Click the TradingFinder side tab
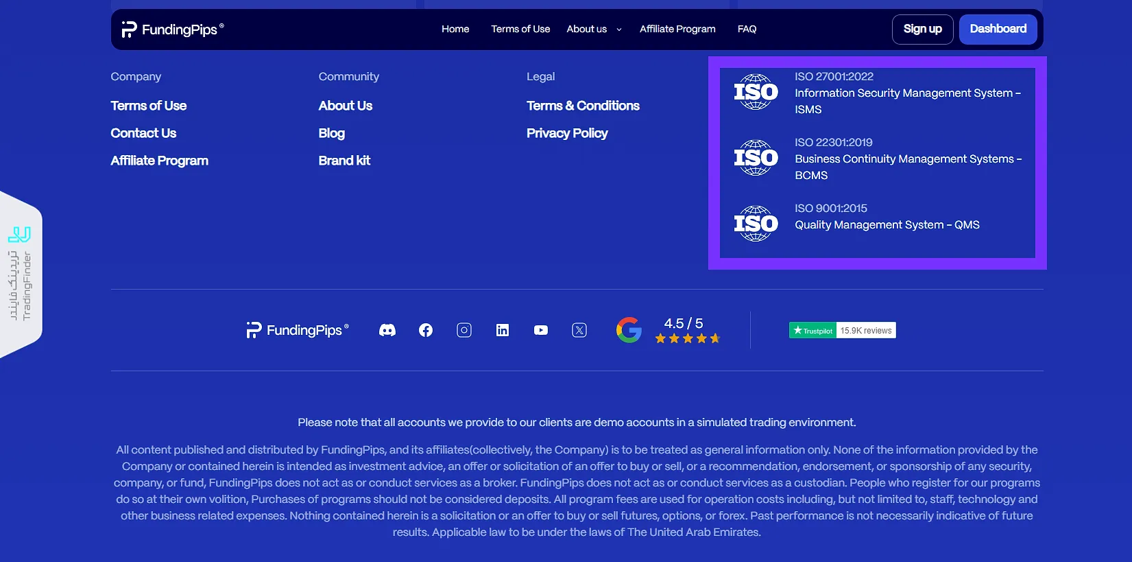This screenshot has height=562, width=1132. coord(21,274)
